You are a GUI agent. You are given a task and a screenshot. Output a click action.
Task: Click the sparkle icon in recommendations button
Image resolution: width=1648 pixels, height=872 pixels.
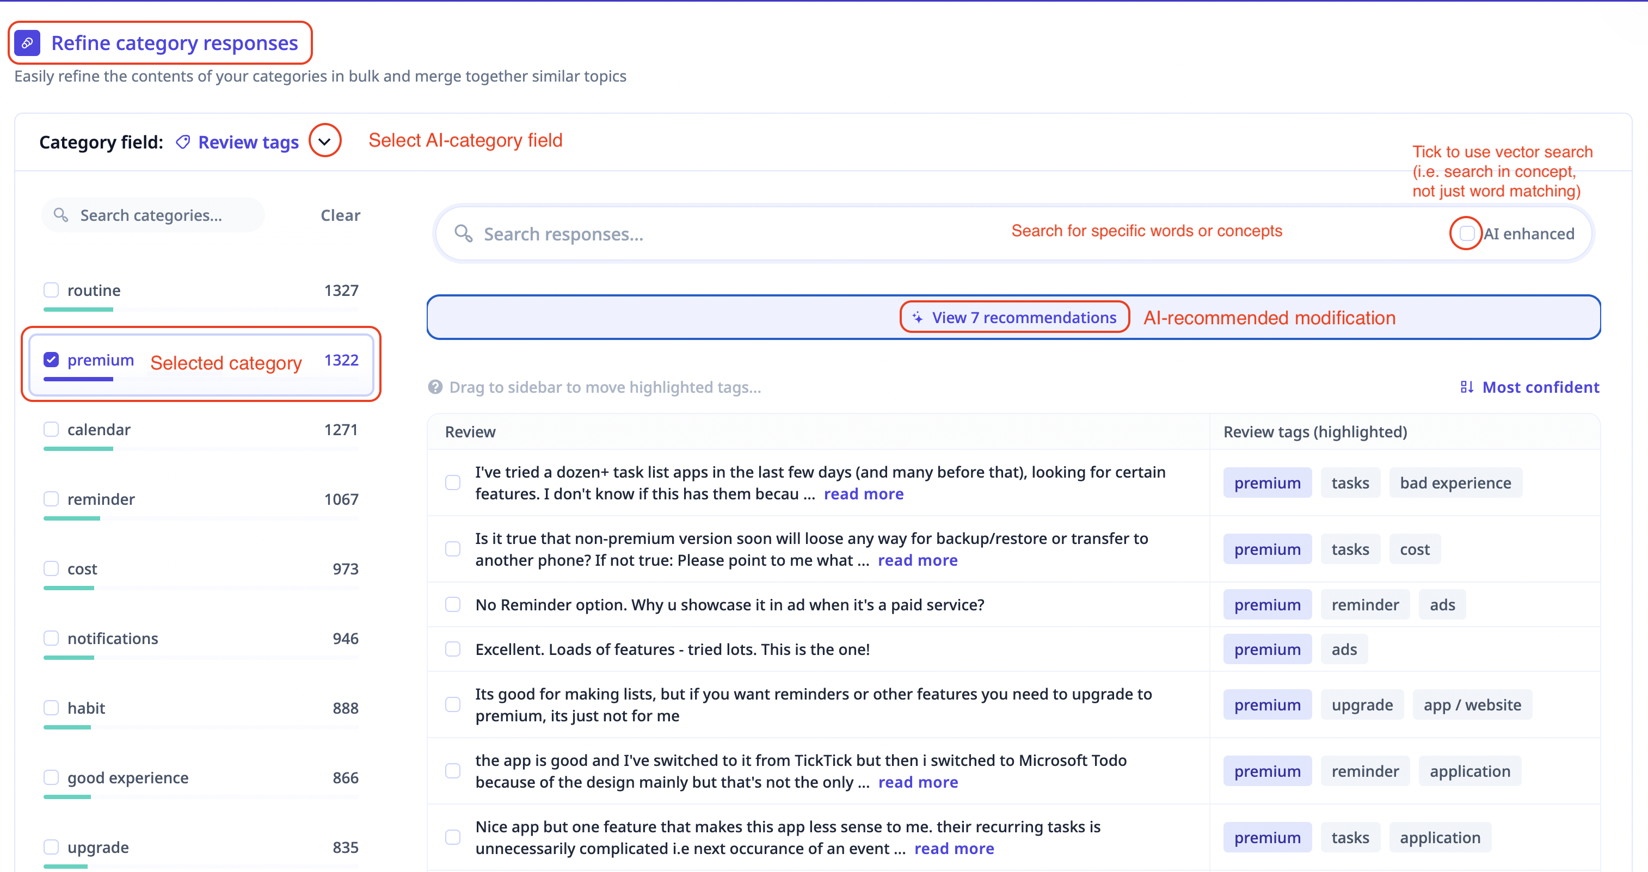[918, 318]
